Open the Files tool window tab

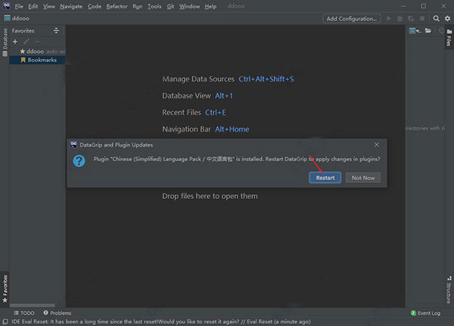[x=449, y=38]
